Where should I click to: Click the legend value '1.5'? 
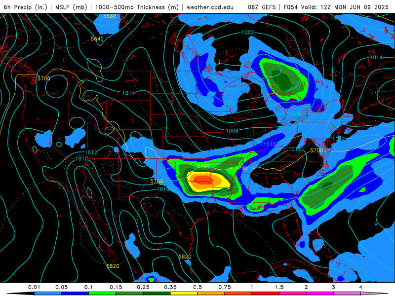(x=279, y=287)
